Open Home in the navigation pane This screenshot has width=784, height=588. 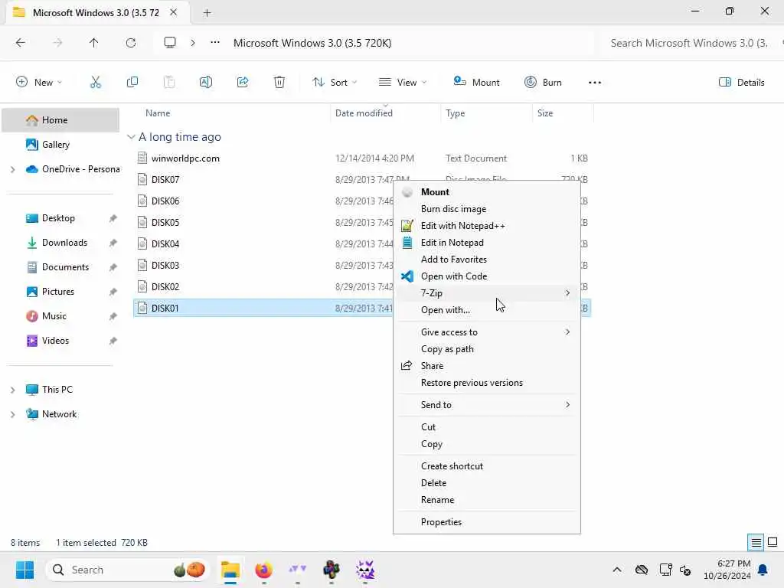pos(60,120)
